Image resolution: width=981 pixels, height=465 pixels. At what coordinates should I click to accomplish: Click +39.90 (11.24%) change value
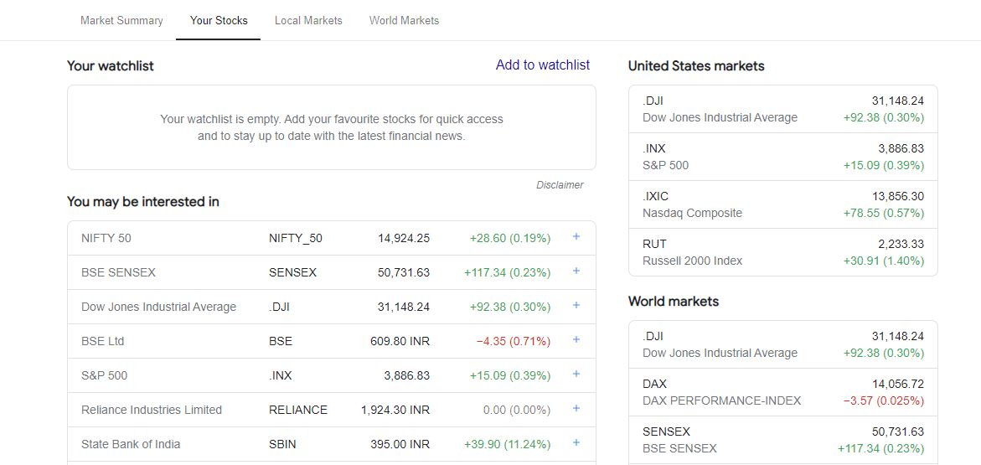[x=508, y=445]
